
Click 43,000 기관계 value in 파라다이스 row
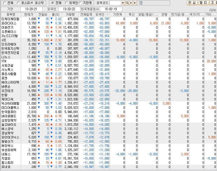[120, 23]
